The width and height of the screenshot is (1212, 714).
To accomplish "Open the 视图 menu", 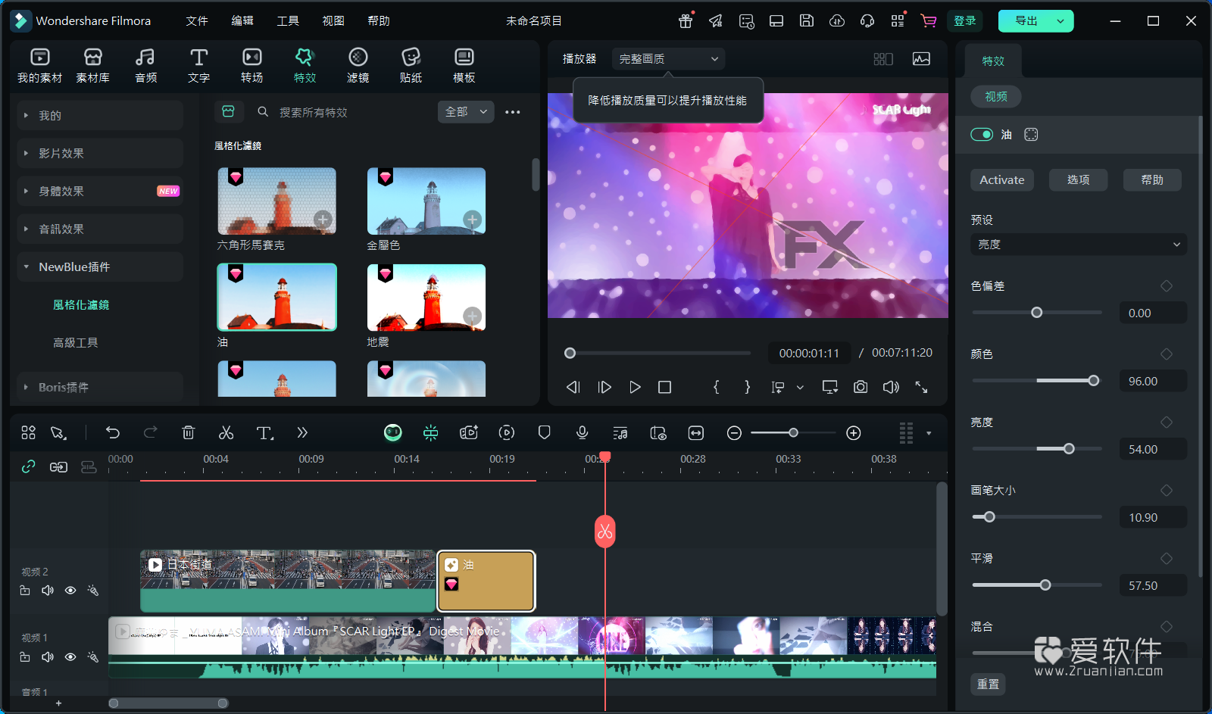I will point(333,20).
